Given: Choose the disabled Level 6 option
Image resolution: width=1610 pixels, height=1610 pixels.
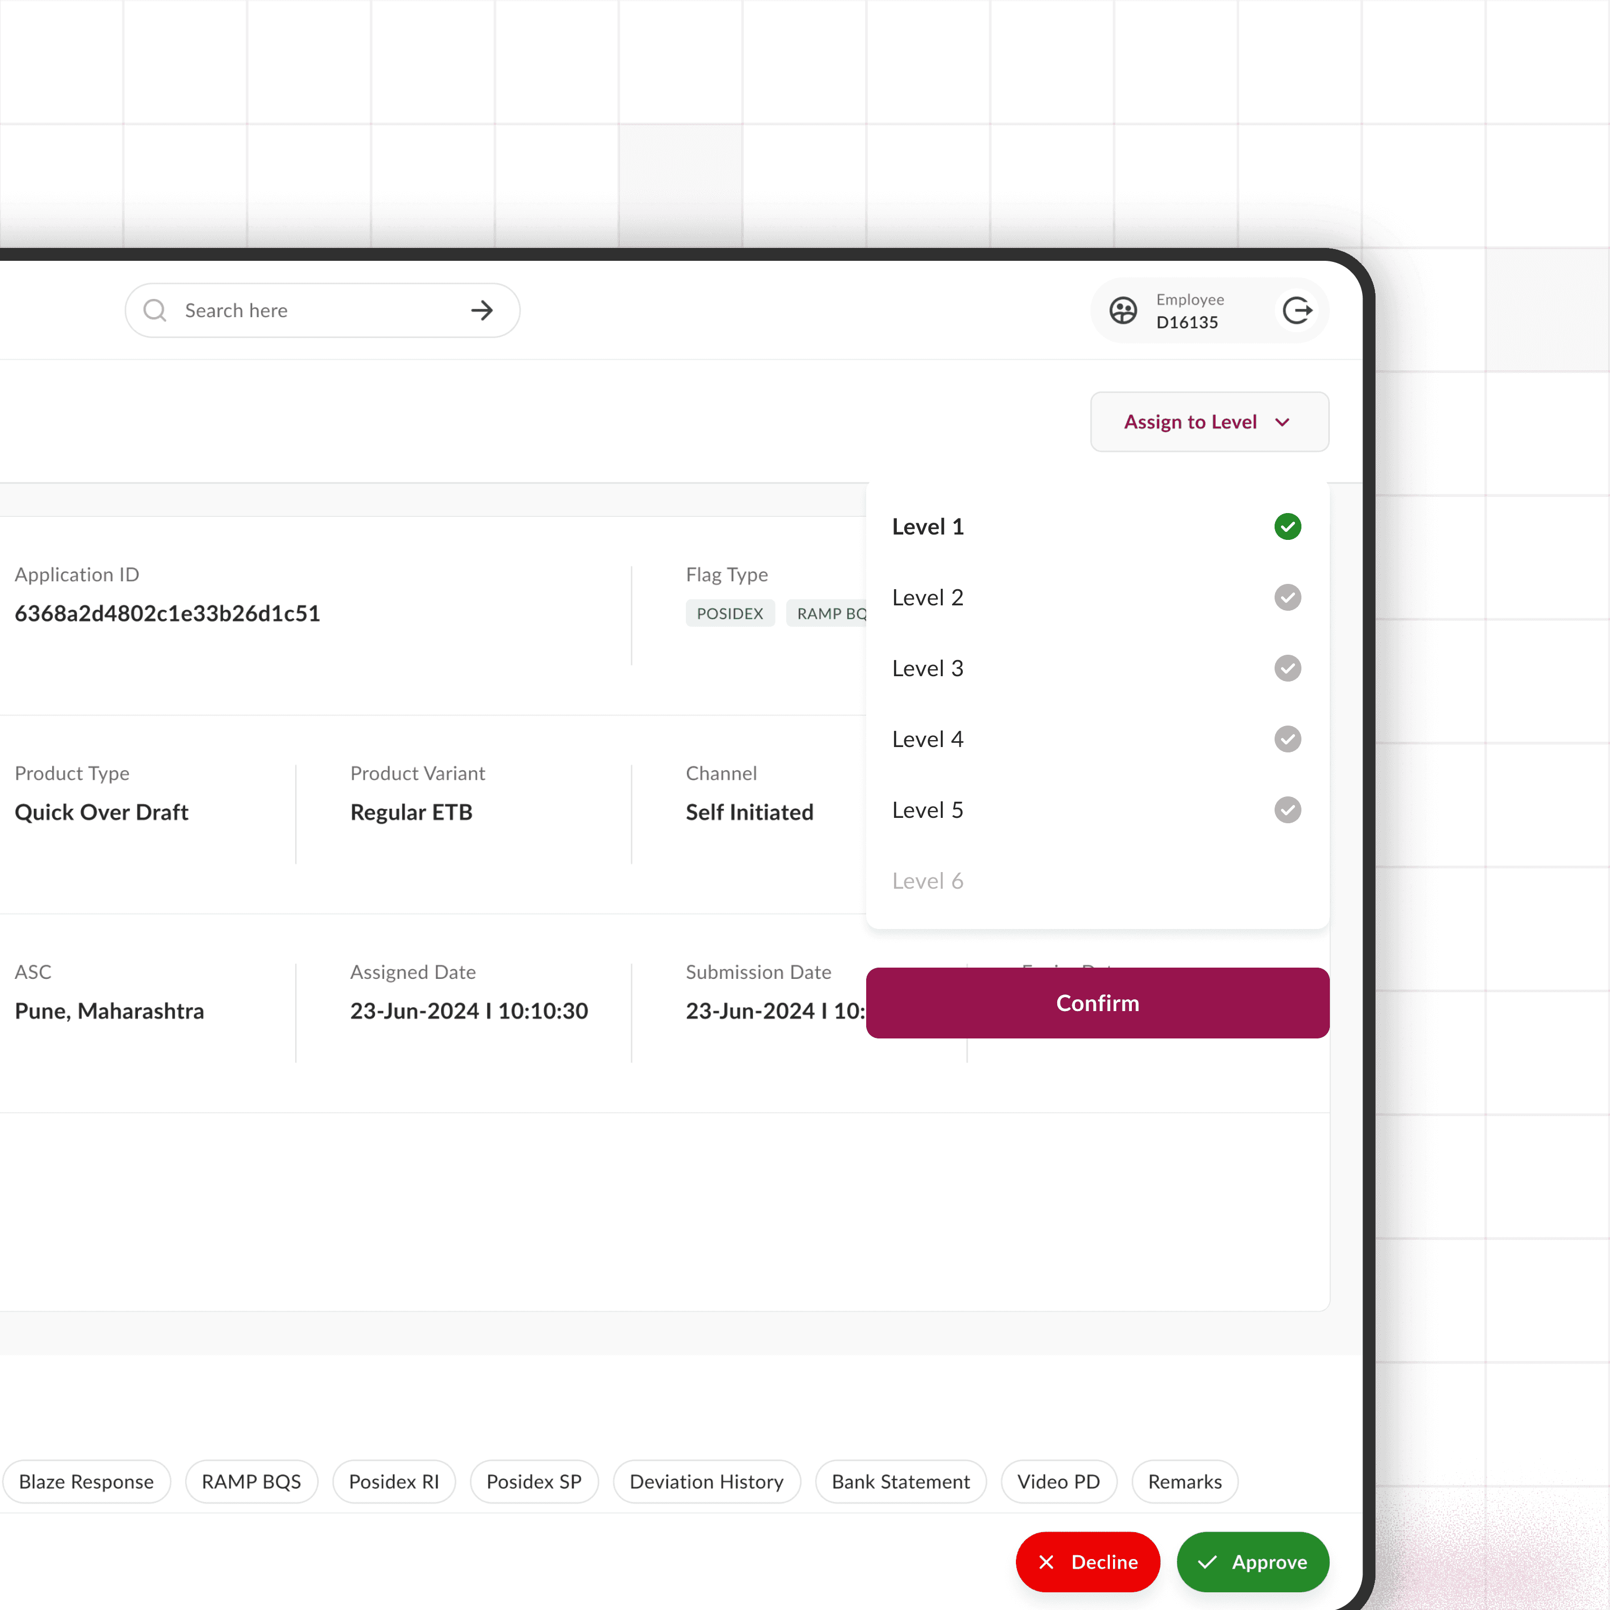Looking at the screenshot, I should [927, 880].
